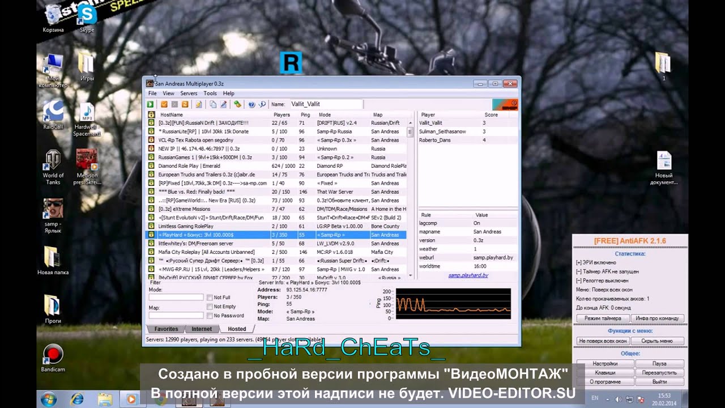Open the Help menu
The width and height of the screenshot is (725, 408).
tap(229, 93)
